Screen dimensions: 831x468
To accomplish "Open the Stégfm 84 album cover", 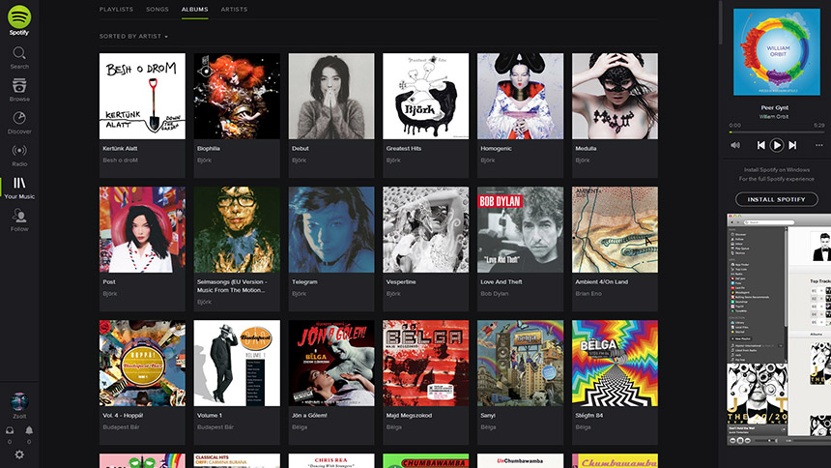I will click(615, 364).
